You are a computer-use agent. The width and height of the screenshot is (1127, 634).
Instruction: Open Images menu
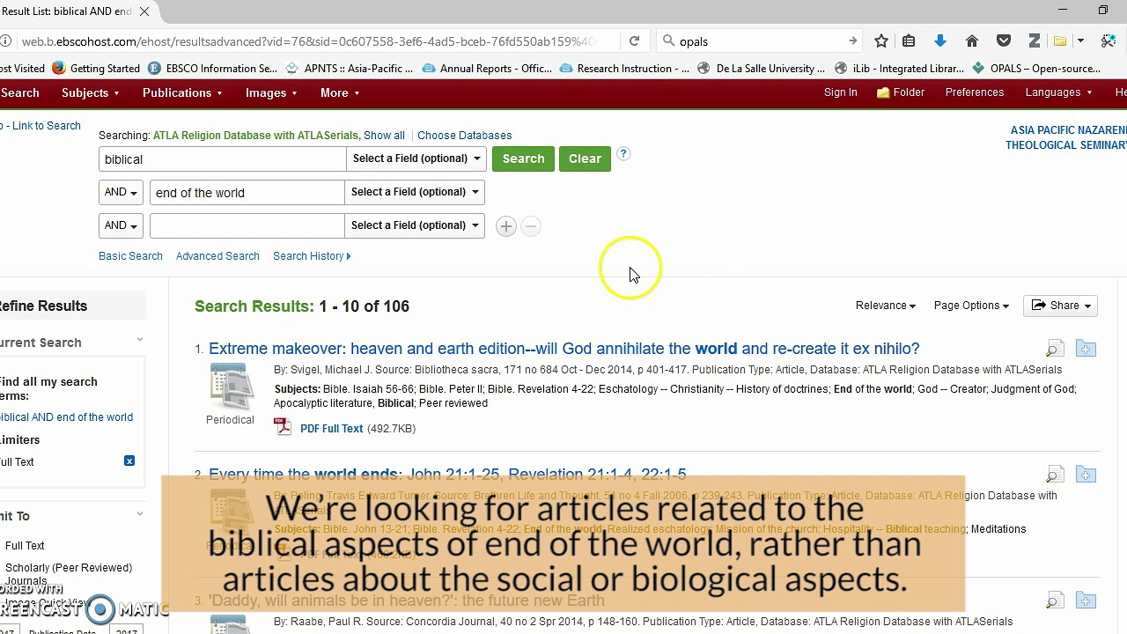point(271,92)
